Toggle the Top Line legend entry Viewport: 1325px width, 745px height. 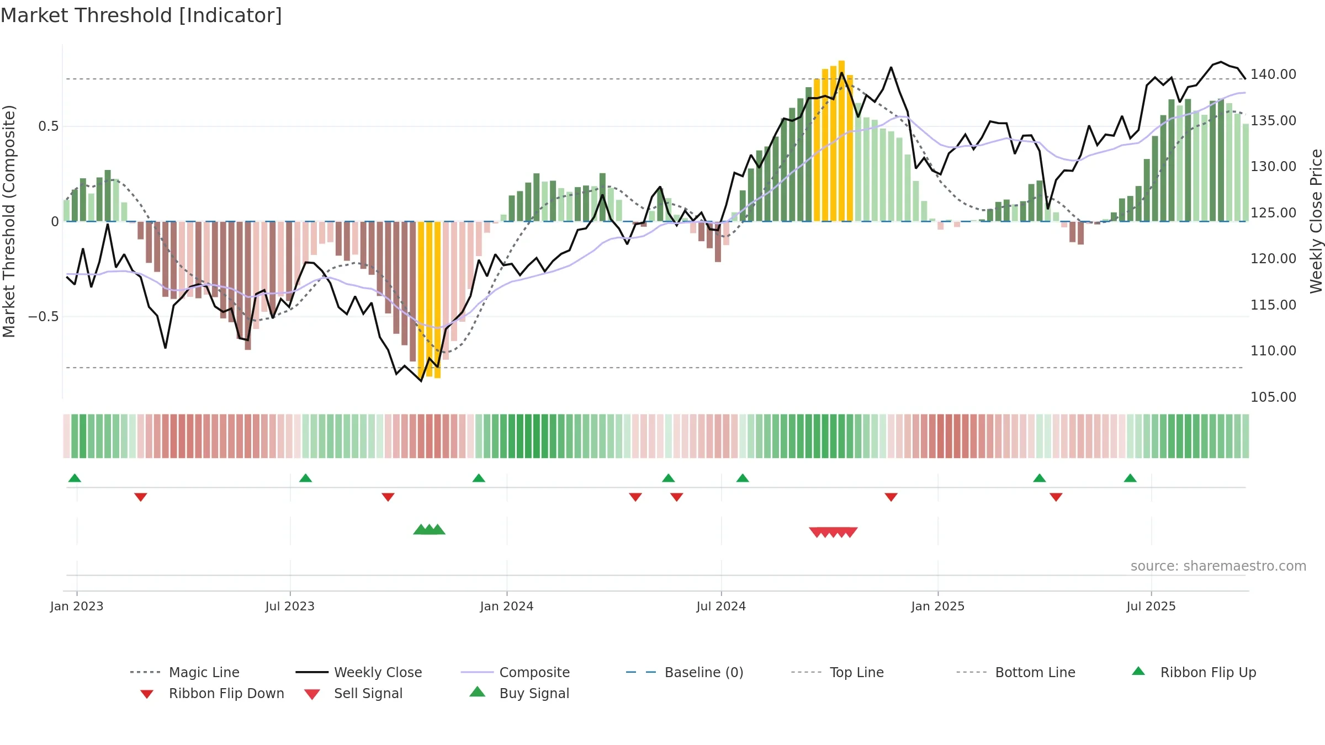coord(838,672)
